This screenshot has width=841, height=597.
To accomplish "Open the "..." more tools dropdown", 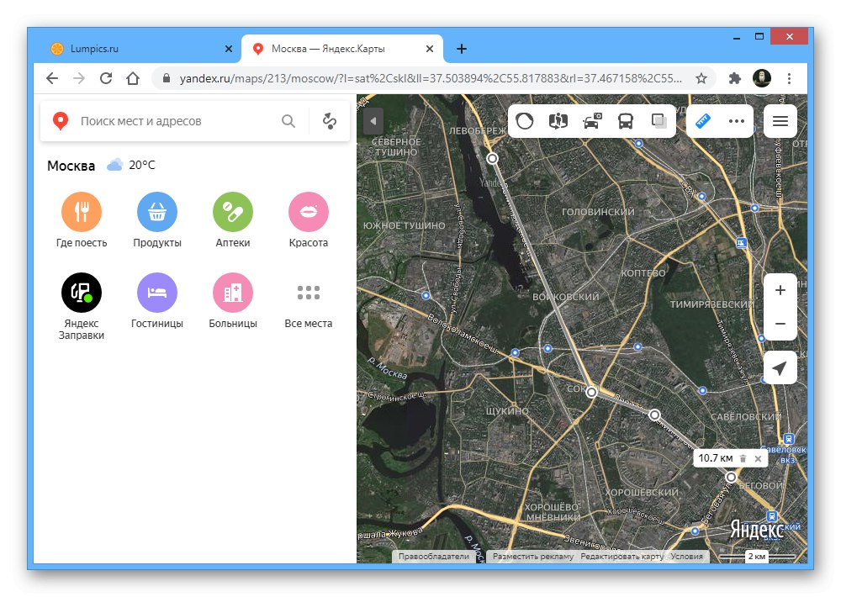I will [738, 121].
